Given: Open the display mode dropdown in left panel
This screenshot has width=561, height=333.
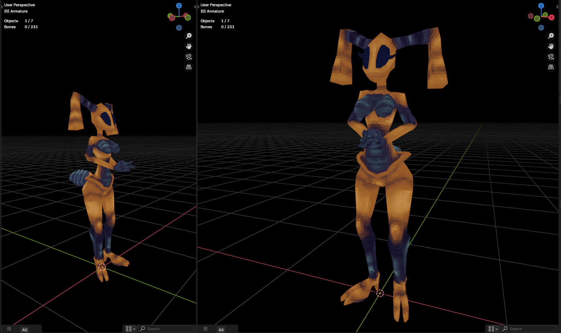Looking at the screenshot, I should pos(131,329).
